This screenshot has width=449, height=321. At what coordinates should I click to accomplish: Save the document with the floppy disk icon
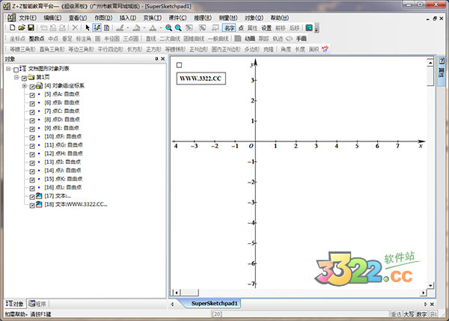tap(33, 27)
